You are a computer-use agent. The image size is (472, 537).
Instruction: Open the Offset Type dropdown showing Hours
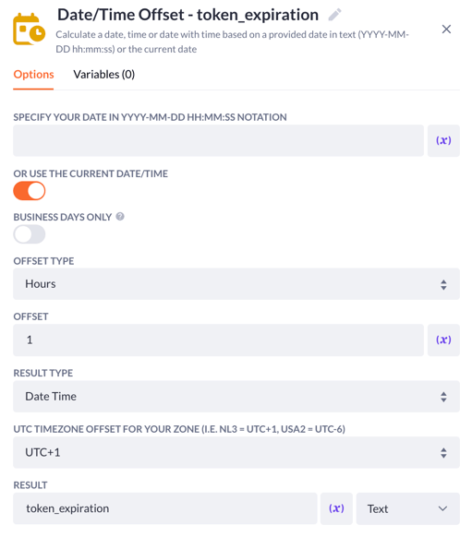[236, 284]
